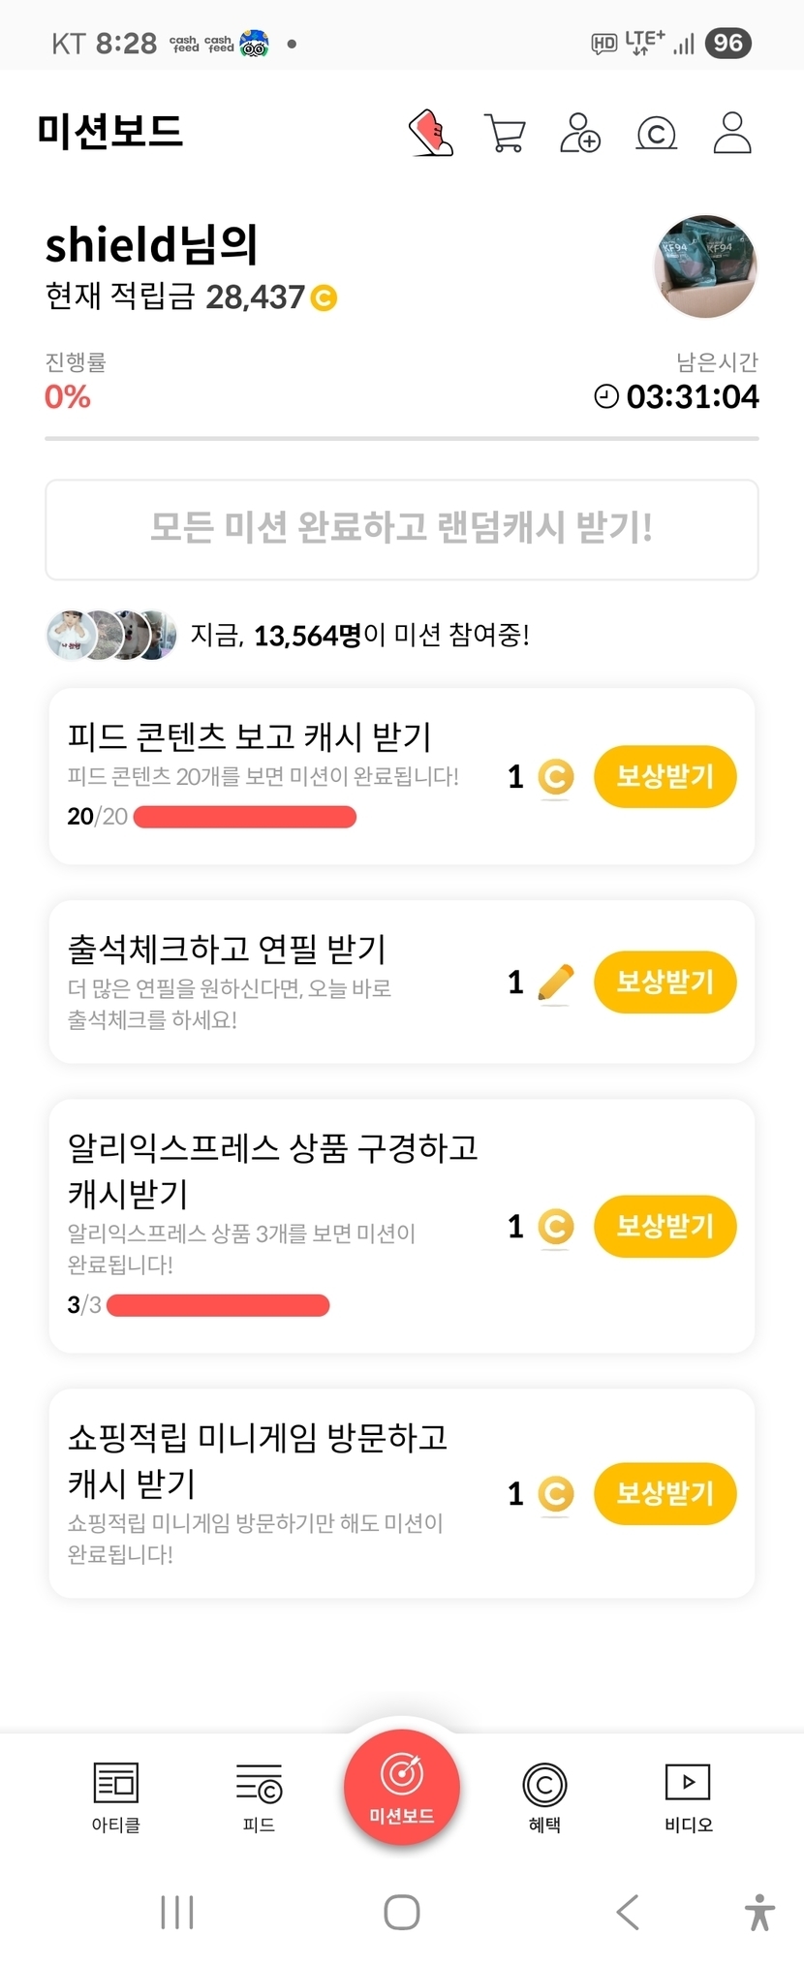Open the shopping cart icon
The width and height of the screenshot is (804, 1966).
504,133
